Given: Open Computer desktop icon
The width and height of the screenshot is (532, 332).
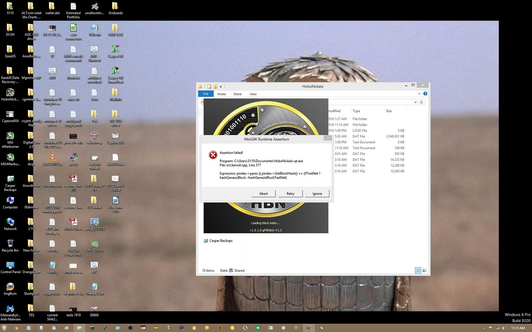Looking at the screenshot, I should coord(10,203).
